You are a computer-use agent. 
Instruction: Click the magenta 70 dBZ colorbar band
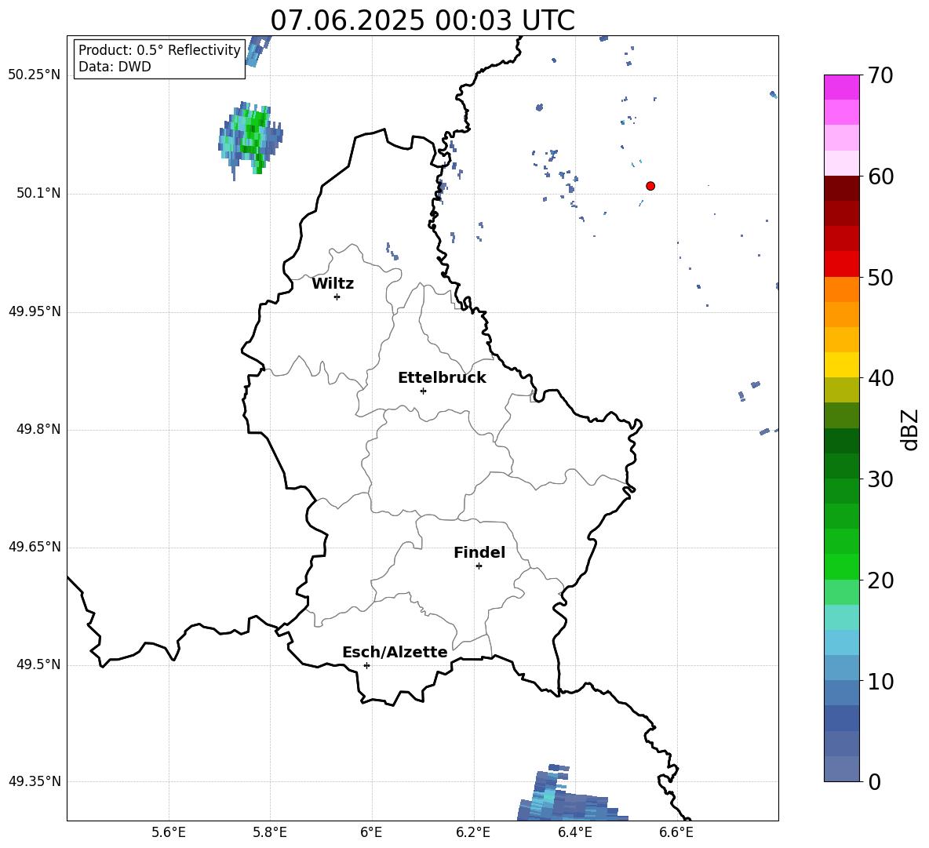841,87
